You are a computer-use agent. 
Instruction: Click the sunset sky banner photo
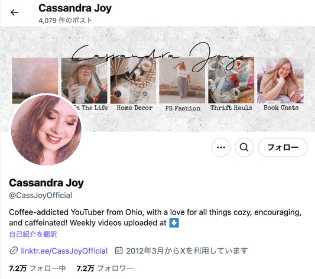[35, 76]
